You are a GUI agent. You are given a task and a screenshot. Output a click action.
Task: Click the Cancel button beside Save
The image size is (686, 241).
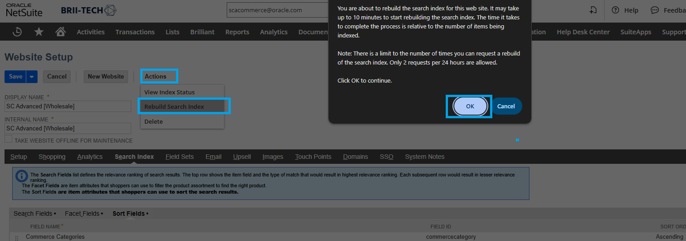pos(57,76)
